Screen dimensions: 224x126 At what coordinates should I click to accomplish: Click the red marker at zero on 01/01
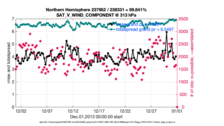click(177, 107)
